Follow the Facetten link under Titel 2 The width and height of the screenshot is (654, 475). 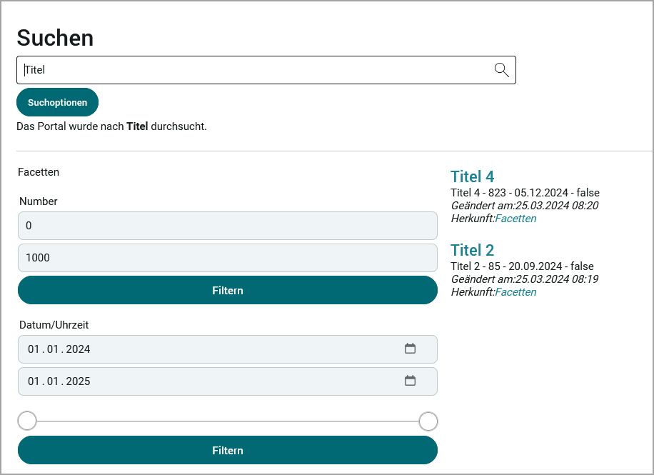click(x=515, y=292)
